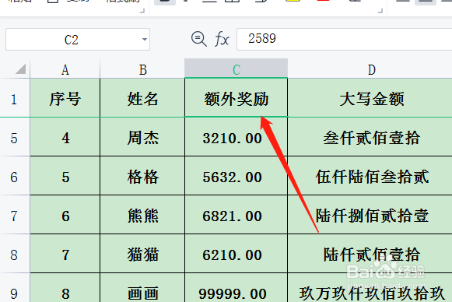Select the highlighted column C header
This screenshot has width=452, height=302.
(x=236, y=68)
